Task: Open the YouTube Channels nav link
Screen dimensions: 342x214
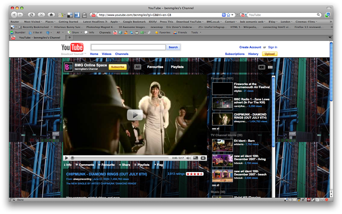Action: [x=122, y=54]
